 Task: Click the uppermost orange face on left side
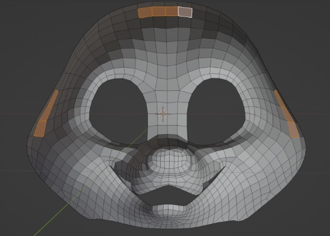(54, 99)
